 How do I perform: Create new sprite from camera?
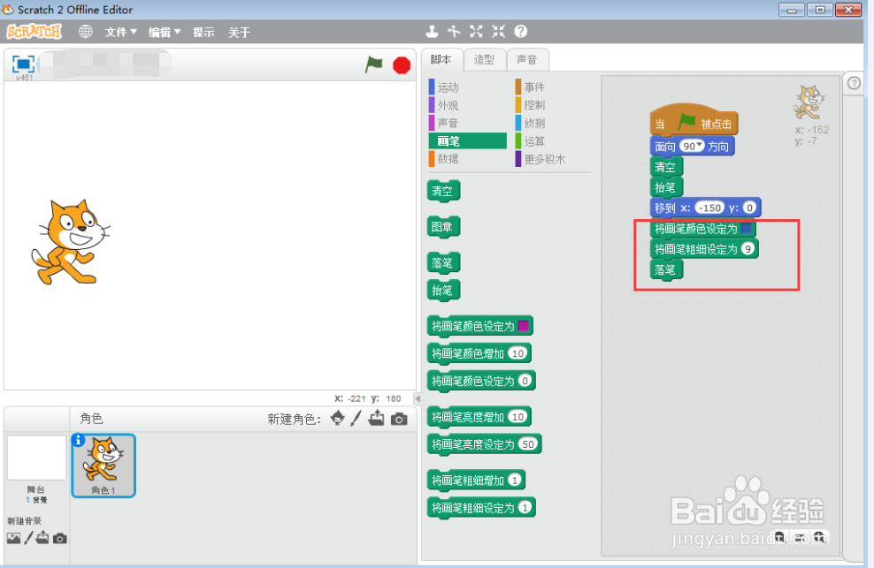(399, 419)
